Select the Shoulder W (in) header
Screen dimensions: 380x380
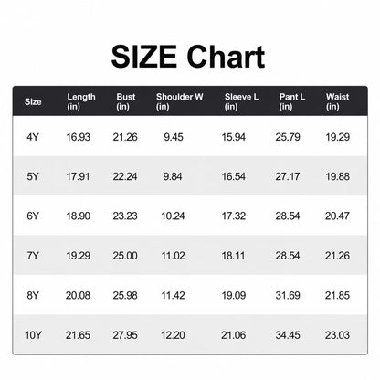click(179, 101)
